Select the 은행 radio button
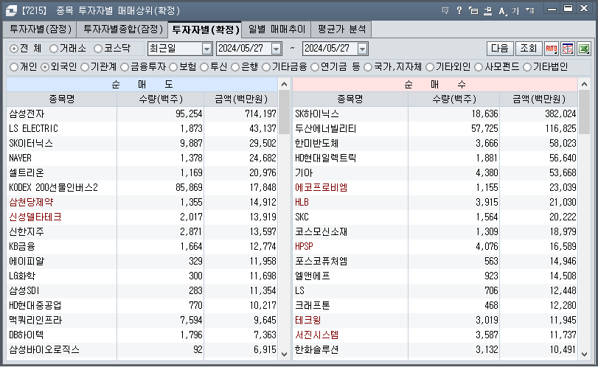 pos(235,67)
